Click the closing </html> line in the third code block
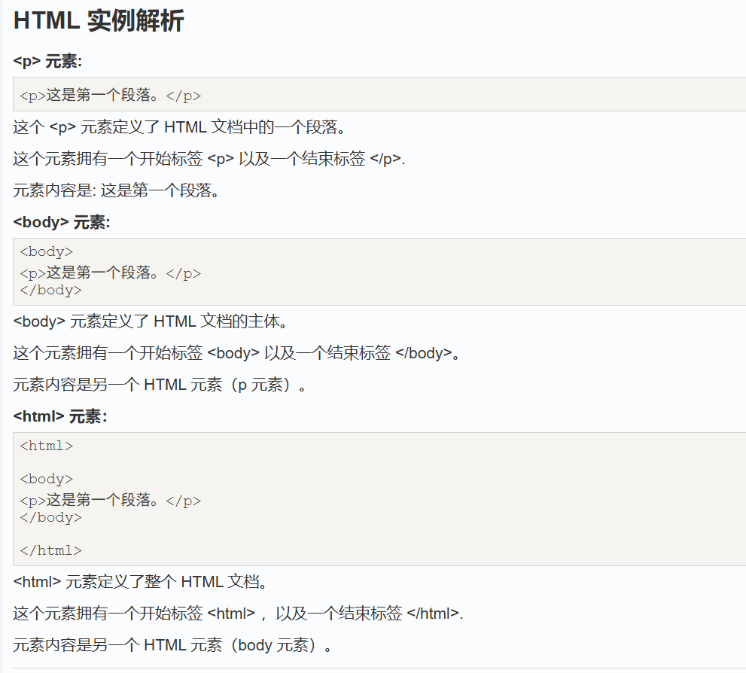Image resolution: width=746 pixels, height=673 pixels. pos(50,550)
